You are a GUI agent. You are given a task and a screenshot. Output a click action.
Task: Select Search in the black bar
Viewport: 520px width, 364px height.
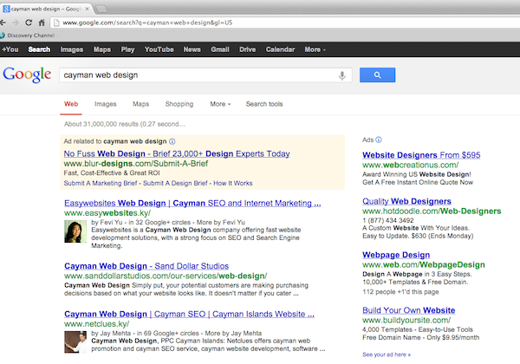(x=39, y=49)
